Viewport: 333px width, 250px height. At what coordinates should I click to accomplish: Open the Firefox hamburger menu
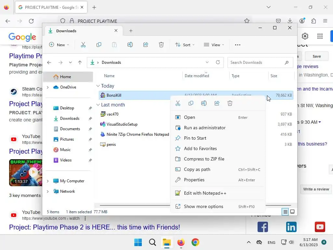pos(325,21)
